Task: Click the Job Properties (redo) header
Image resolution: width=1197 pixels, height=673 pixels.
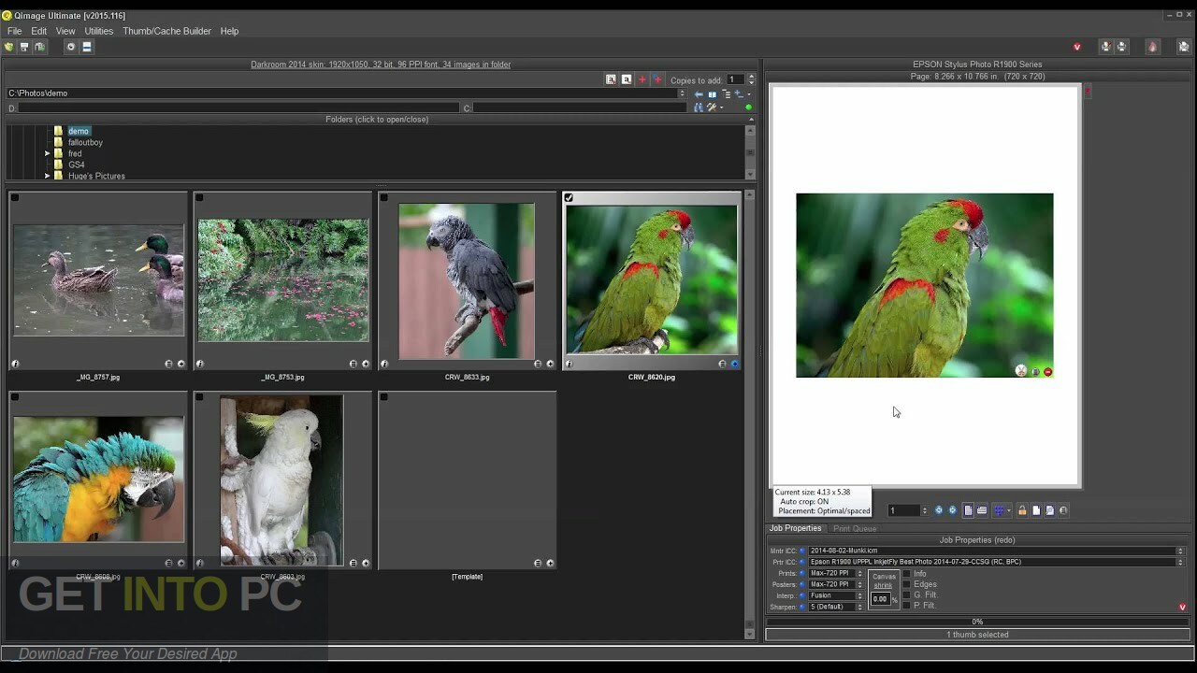Action: 977,540
